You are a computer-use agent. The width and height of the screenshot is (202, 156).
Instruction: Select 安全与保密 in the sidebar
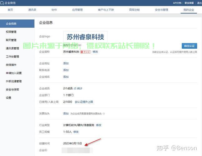pyautogui.click(x=12, y=90)
